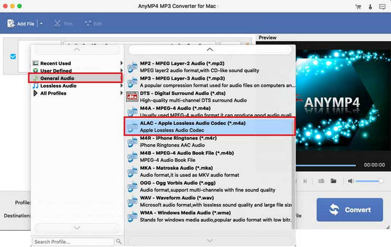Click the OGG format file icon

(x=132, y=187)
